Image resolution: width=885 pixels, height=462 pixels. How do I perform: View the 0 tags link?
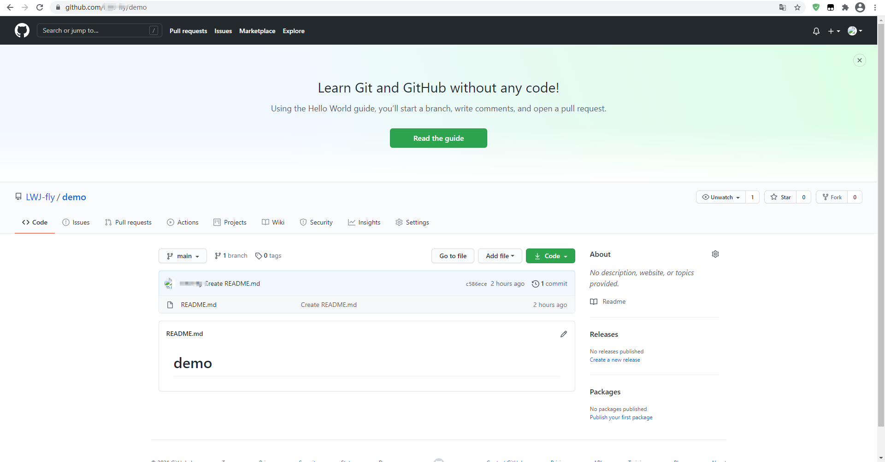pyautogui.click(x=268, y=256)
